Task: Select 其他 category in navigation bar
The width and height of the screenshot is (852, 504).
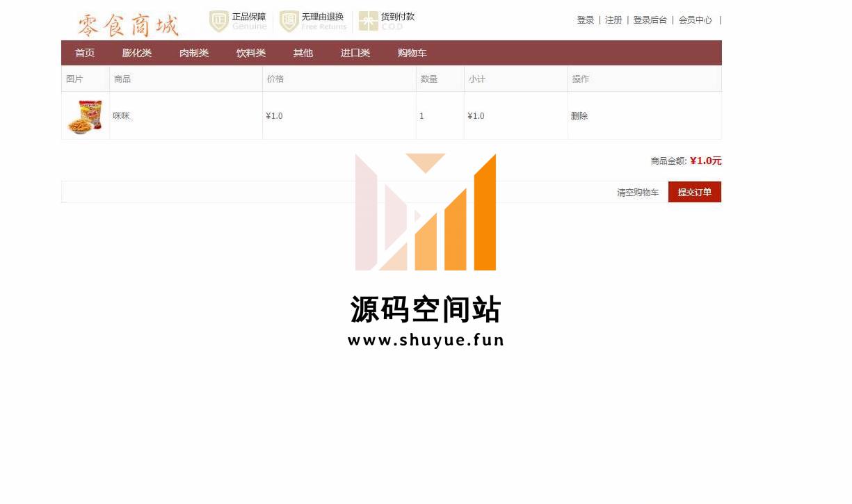Action: pyautogui.click(x=303, y=53)
